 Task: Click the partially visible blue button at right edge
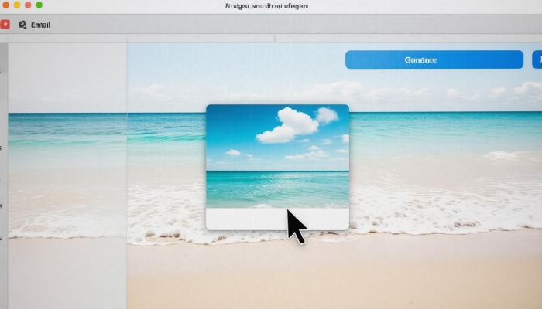click(x=537, y=59)
